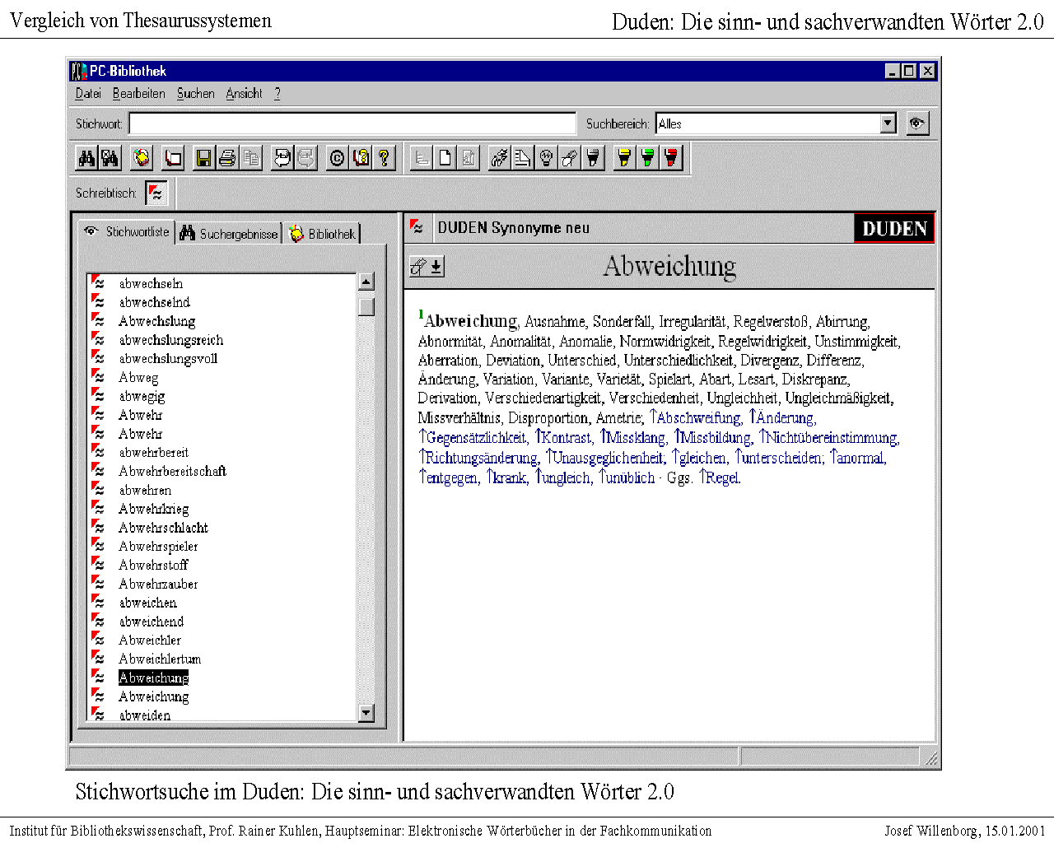Toggle the Duden book on Schreibtisch bar

(156, 193)
